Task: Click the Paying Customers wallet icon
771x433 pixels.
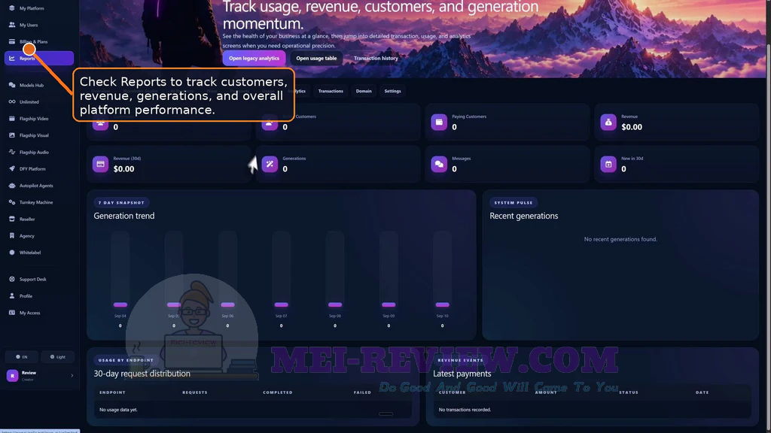Action: [439, 123]
